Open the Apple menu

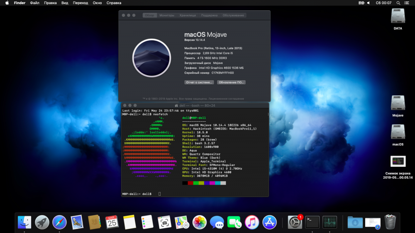[x=7, y=3]
